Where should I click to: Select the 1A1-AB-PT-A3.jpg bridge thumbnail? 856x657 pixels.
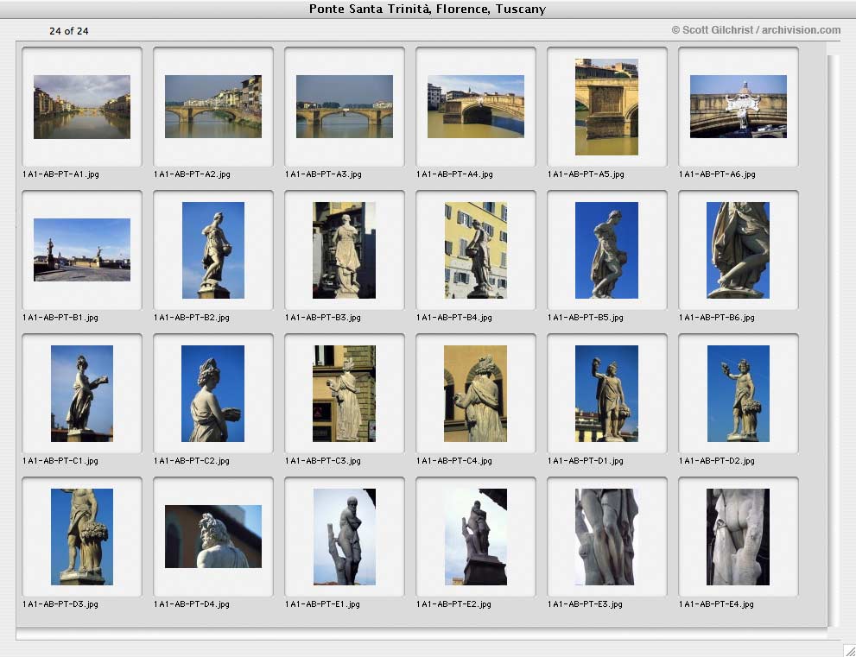pyautogui.click(x=345, y=106)
